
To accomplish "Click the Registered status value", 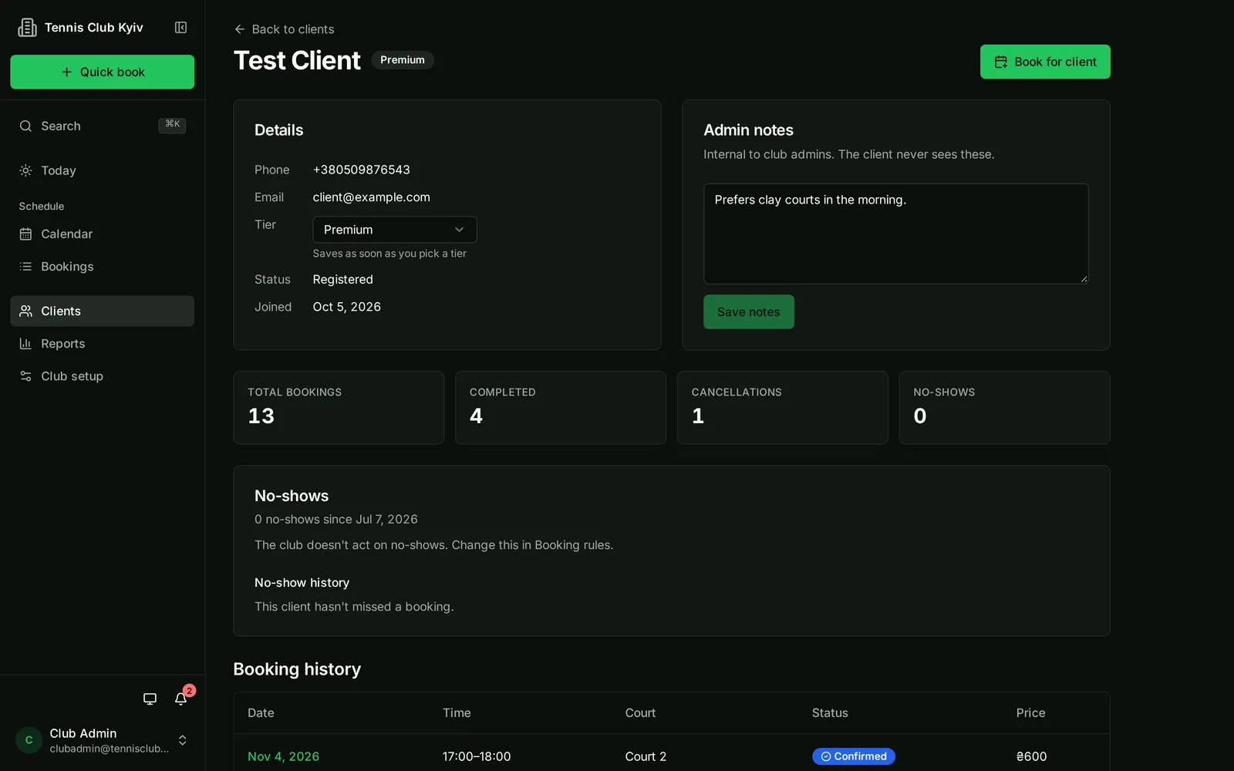I will pos(342,279).
